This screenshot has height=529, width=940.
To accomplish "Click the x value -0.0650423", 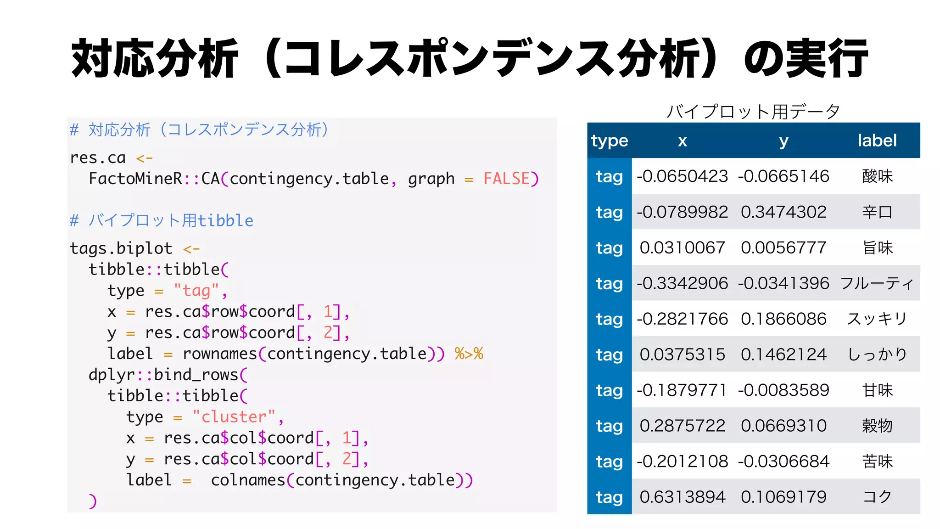I will pyautogui.click(x=683, y=176).
